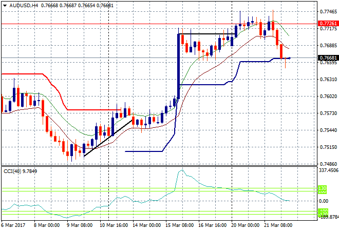Screen dimensions: 339x231
Task: Click the green 130 CCI level label
Action: coord(322,188)
